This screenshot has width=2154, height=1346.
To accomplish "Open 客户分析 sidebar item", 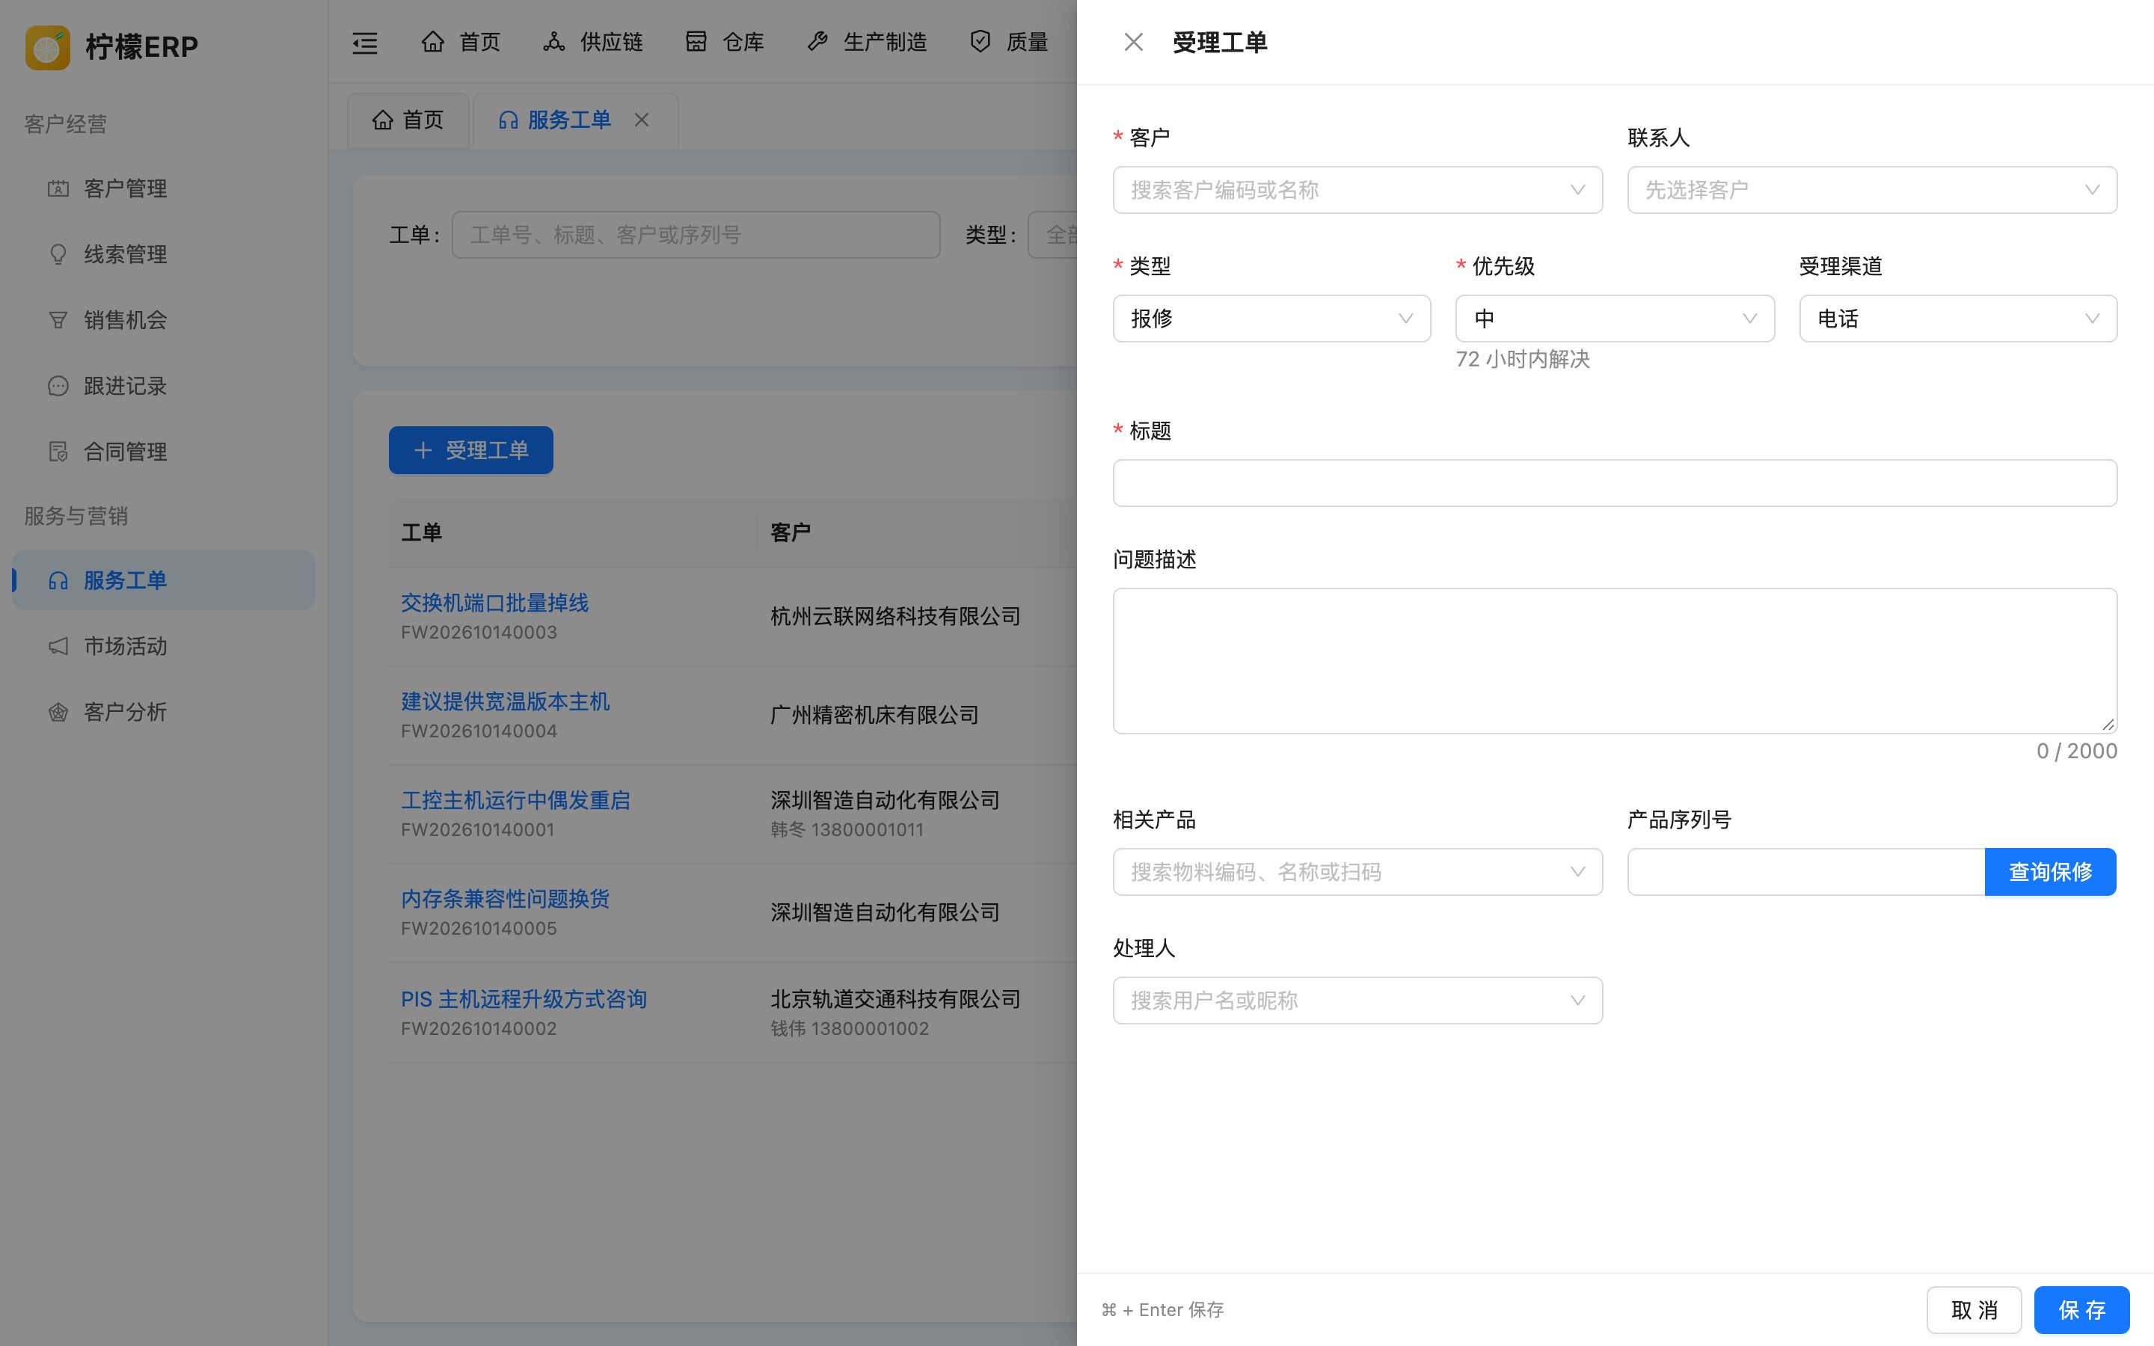I will click(164, 712).
